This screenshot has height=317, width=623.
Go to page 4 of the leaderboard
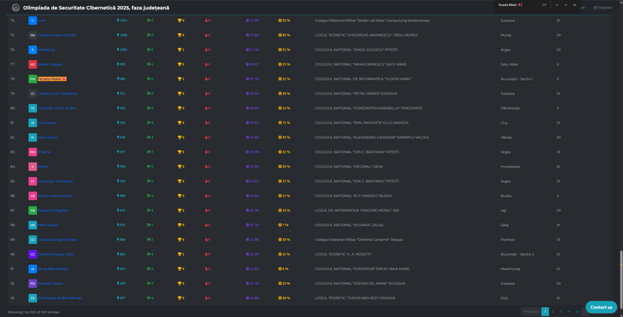569,311
